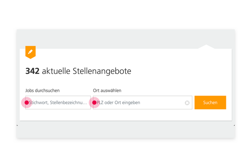The image size is (251, 167).
Task: Click the white space below the search fields
Action: [x=125, y=115]
